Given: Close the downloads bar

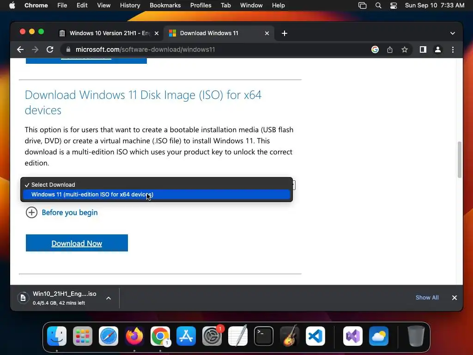Looking at the screenshot, I should click(455, 298).
